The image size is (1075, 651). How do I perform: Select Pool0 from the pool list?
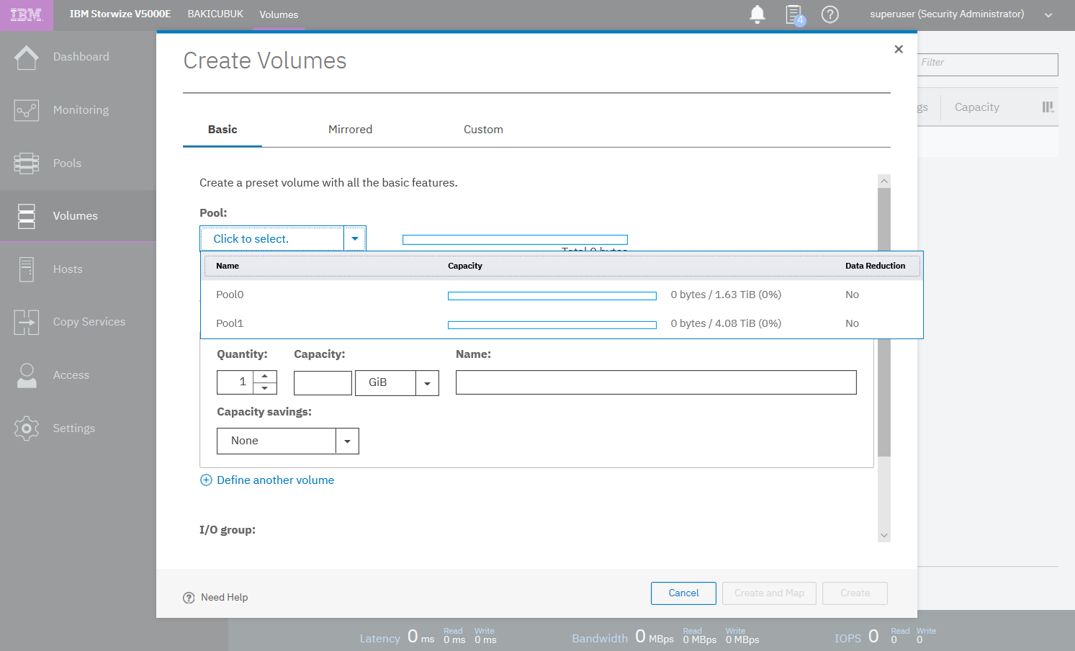click(562, 295)
